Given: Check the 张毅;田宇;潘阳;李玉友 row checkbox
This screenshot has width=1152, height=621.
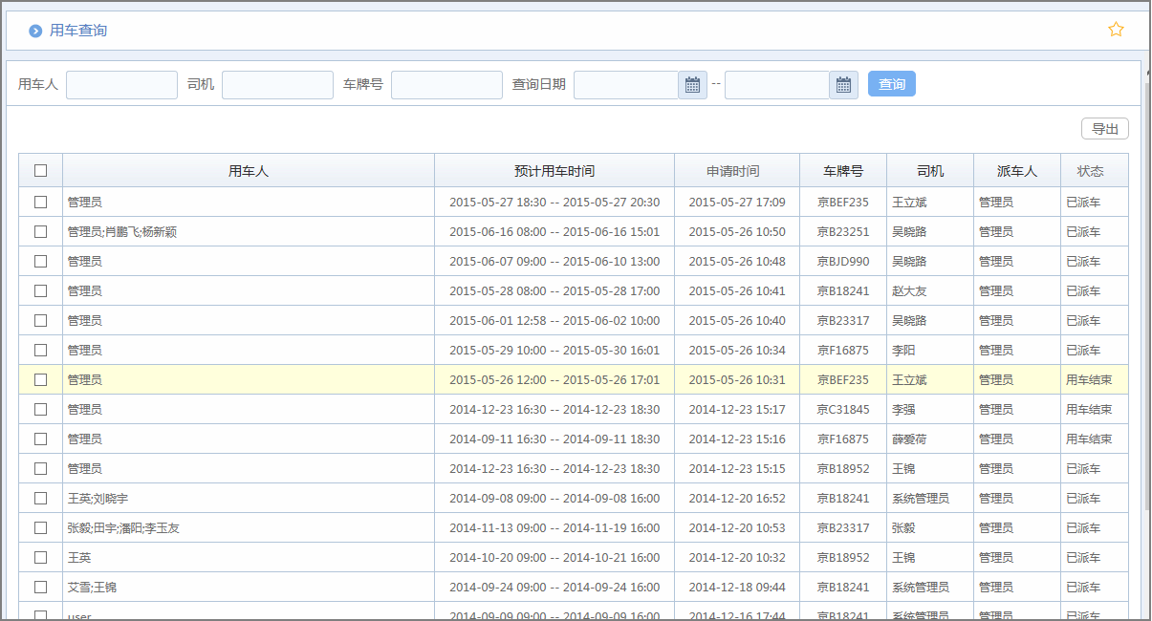Looking at the screenshot, I should [x=40, y=527].
